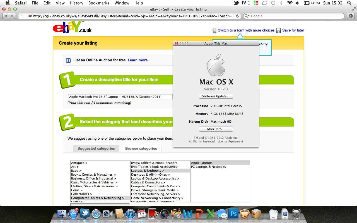This screenshot has width=357, height=223.
Task: Open the Safari menu
Action: (21, 3)
